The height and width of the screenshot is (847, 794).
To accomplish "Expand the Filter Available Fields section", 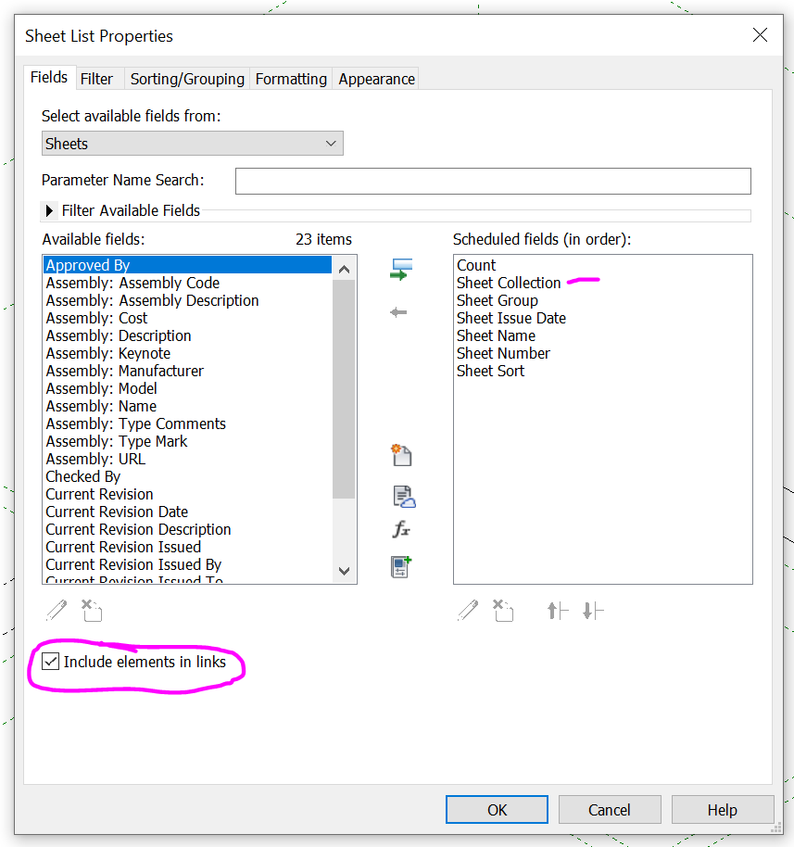I will click(50, 210).
